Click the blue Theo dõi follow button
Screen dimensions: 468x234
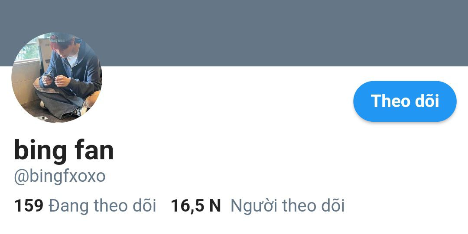coord(405,101)
